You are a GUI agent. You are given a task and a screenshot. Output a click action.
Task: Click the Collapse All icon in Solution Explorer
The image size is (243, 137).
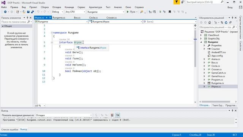[230, 23]
